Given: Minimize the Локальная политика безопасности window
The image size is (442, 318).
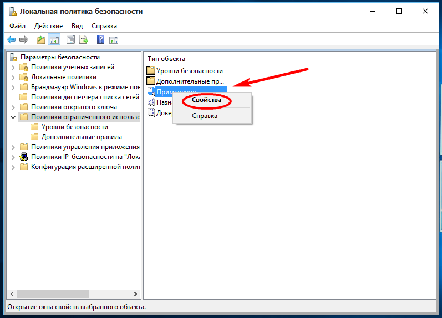Looking at the screenshot, I should click(373, 11).
